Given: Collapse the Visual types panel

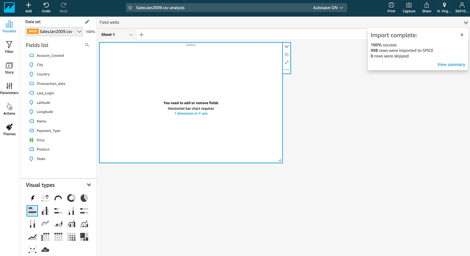Looking at the screenshot, I should 89,184.
